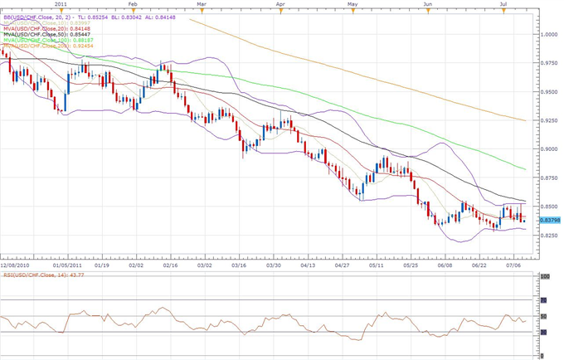The height and width of the screenshot is (360, 564).
Task: Click the May month marker triangle
Action: pos(352,11)
